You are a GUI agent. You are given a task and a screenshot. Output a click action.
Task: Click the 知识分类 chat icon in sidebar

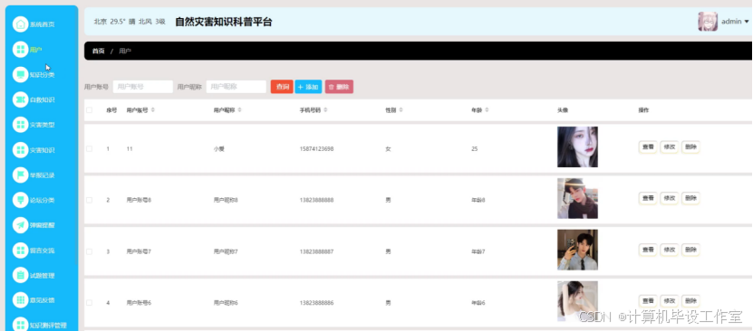(x=21, y=75)
